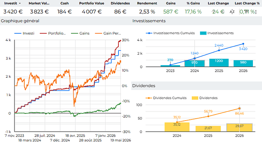Select the Last Change % column header
Screen dimensions: 262x146
tap(247, 3)
